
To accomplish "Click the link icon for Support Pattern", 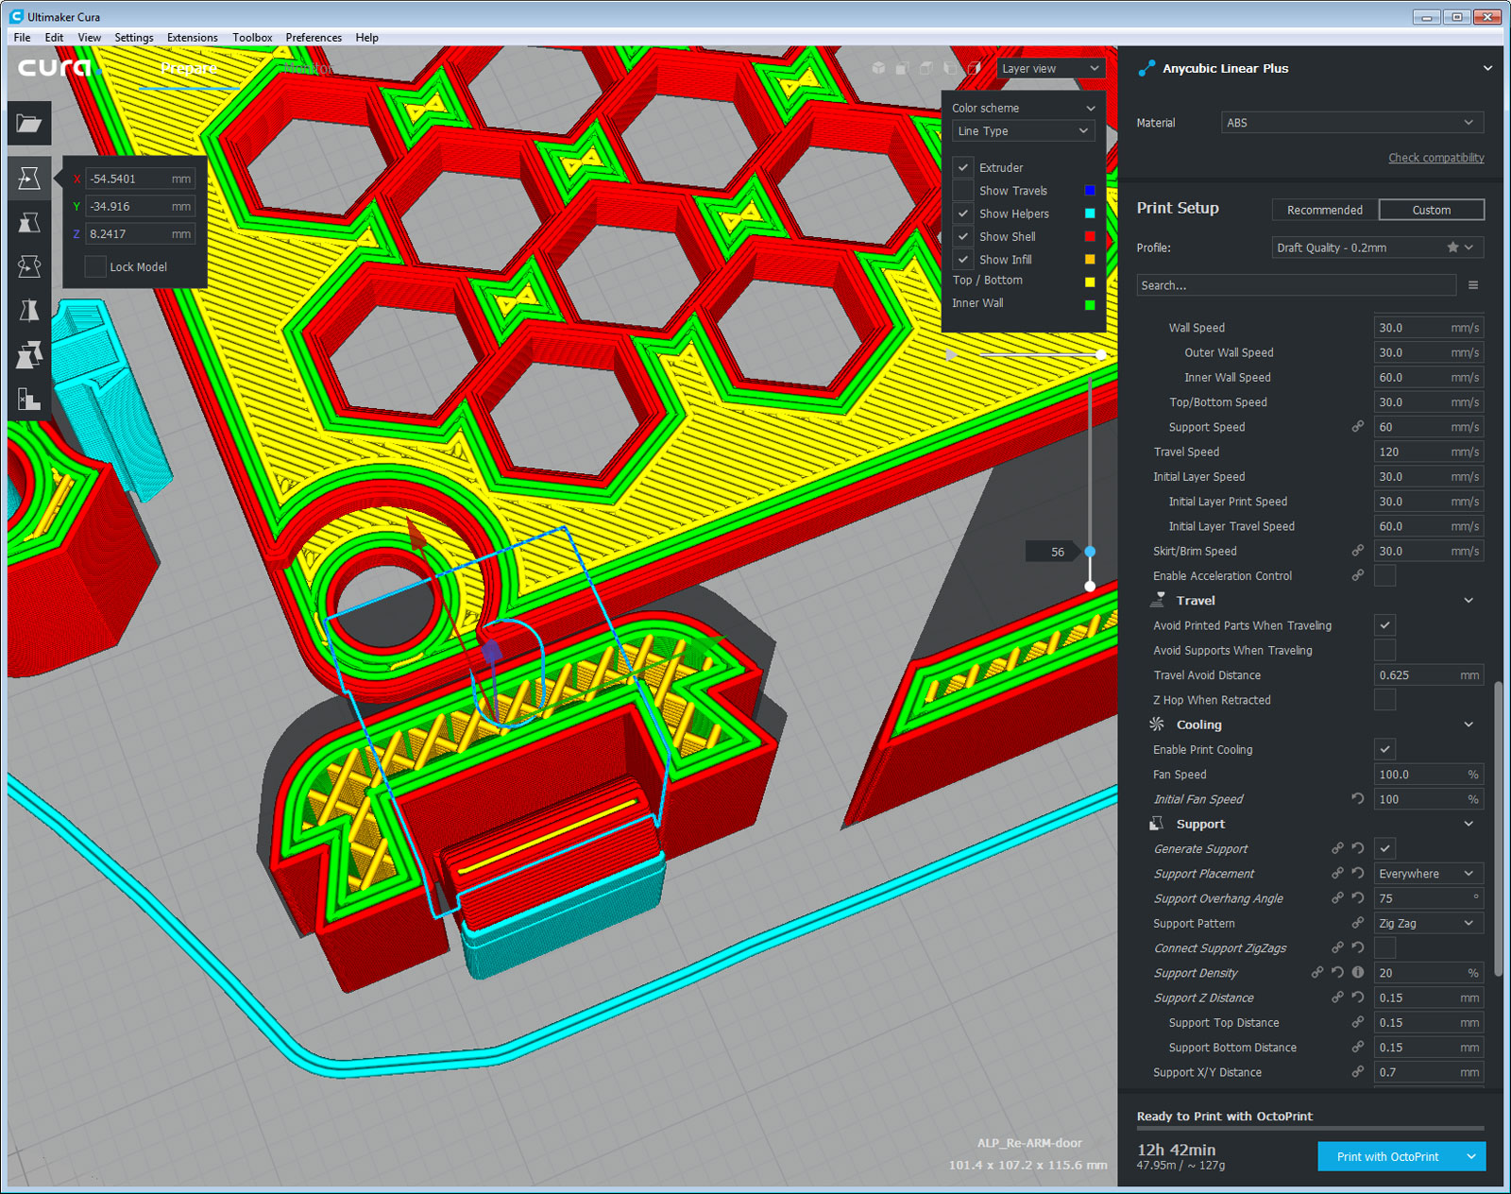I will [x=1358, y=923].
